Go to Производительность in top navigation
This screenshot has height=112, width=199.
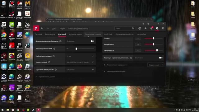click(x=78, y=29)
